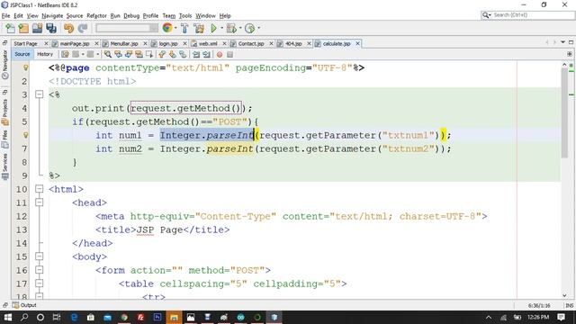The image size is (576, 324).
Task: Maximize the editor window via tab-bar icon
Action: (x=571, y=42)
